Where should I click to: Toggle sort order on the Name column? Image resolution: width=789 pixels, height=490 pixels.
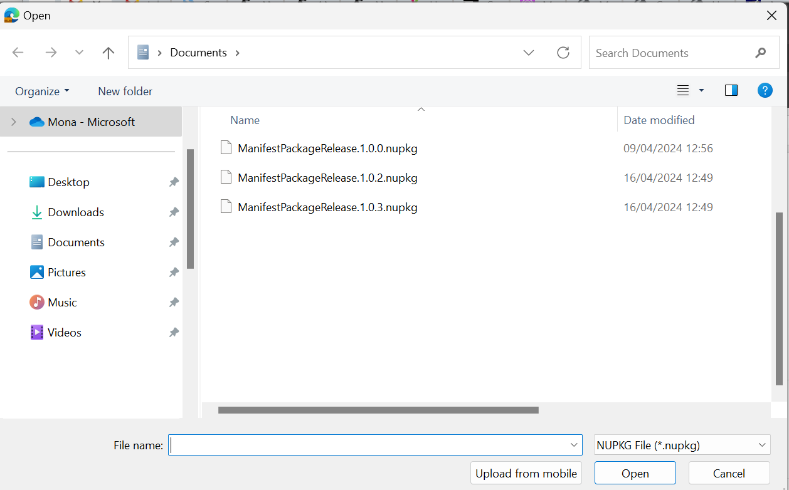click(x=245, y=120)
